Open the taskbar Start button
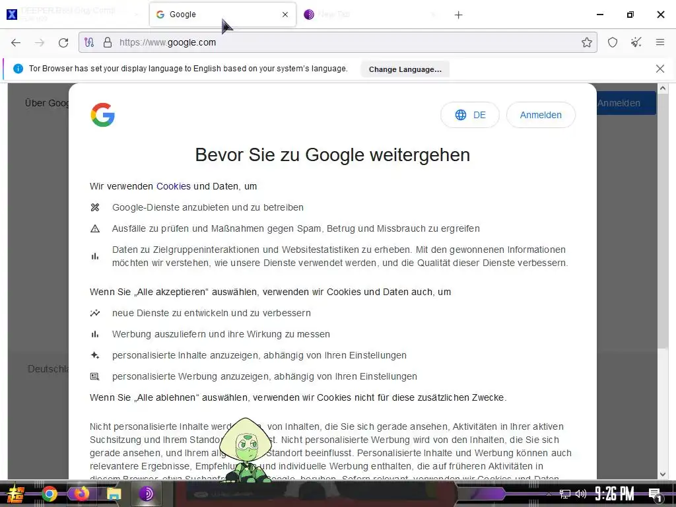The width and height of the screenshot is (676, 507). click(16, 494)
